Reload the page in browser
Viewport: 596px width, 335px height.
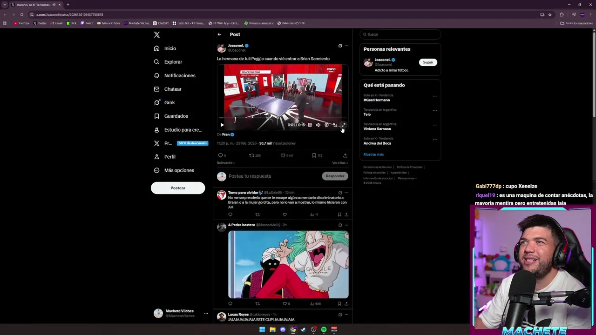[21, 14]
